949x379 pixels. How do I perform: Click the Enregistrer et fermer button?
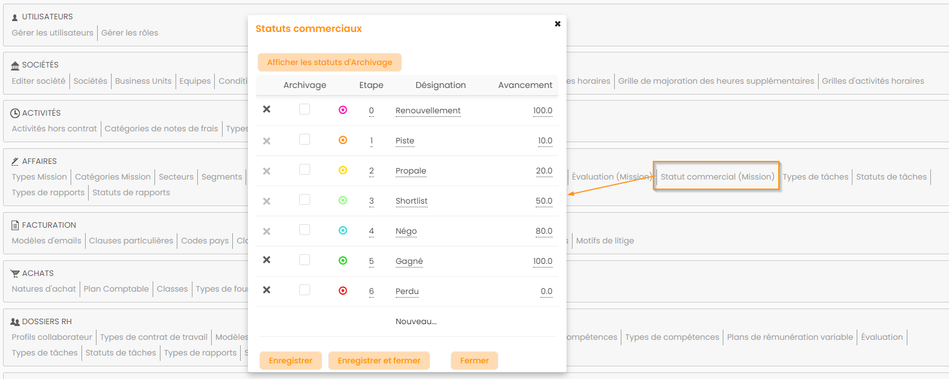pos(379,360)
